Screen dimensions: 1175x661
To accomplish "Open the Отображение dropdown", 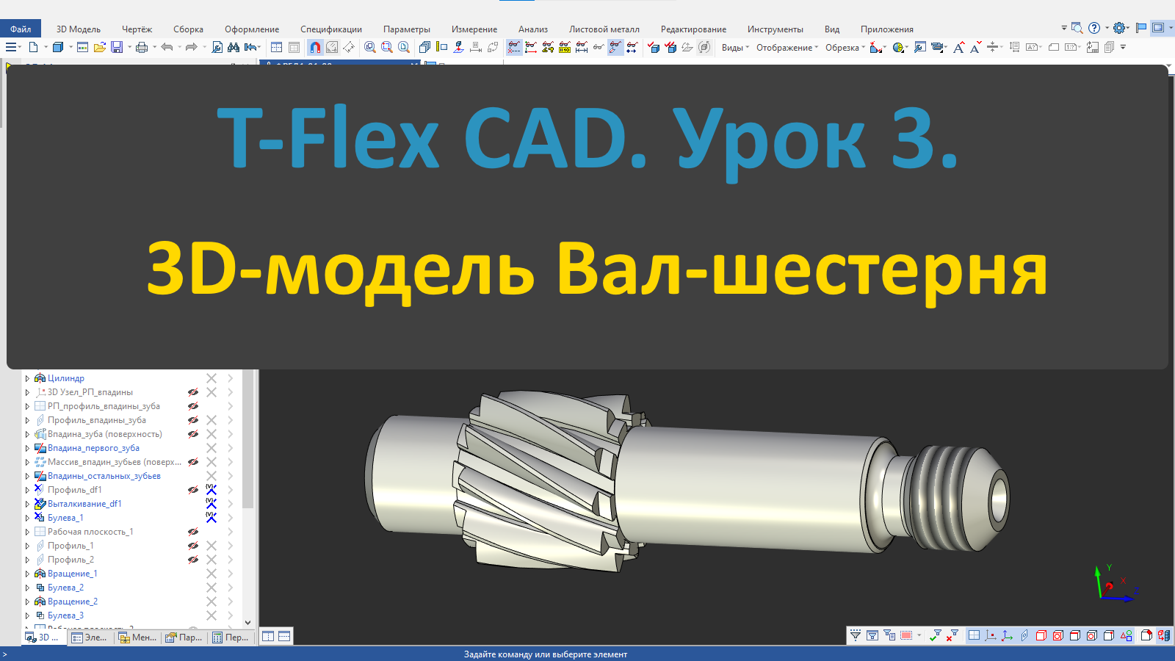I will pos(787,48).
